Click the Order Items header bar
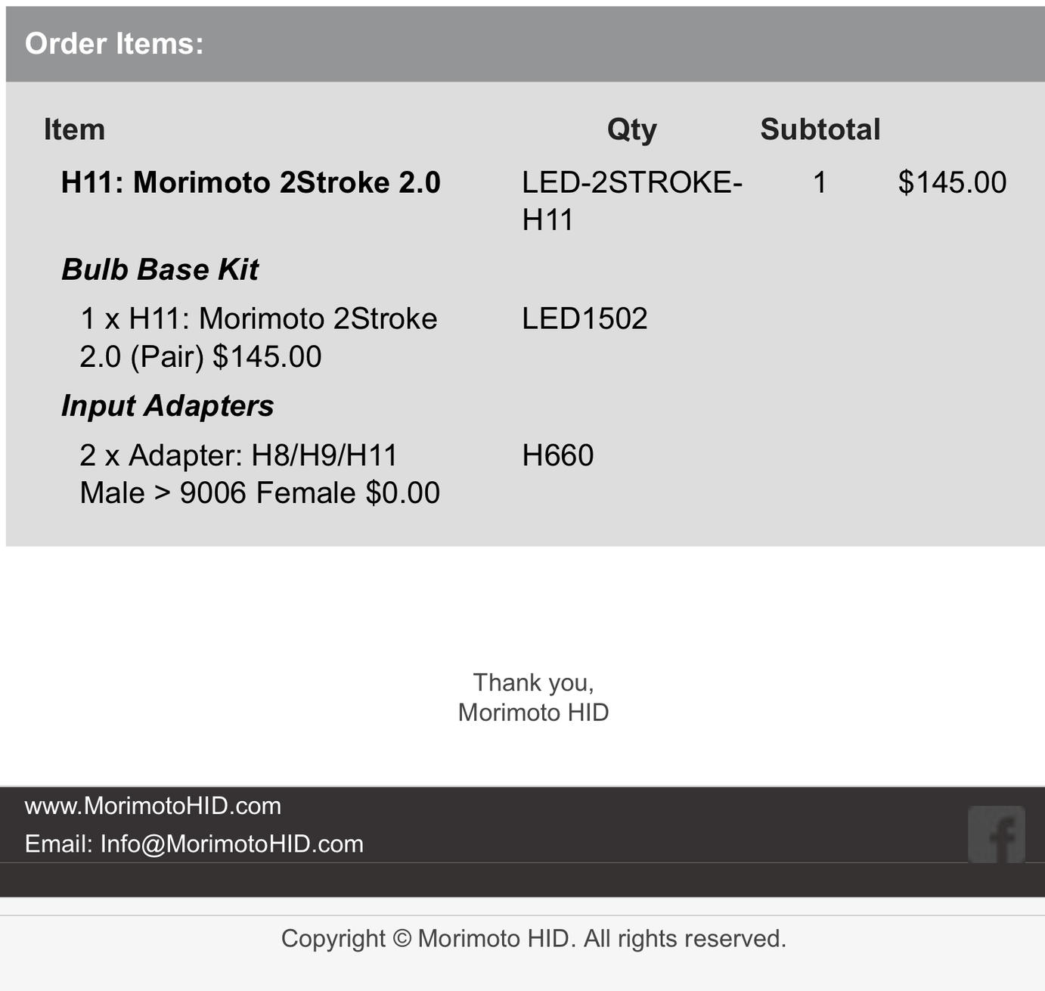The height and width of the screenshot is (991, 1045). [526, 44]
